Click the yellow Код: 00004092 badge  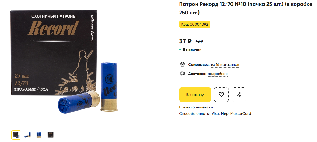coord(195,24)
